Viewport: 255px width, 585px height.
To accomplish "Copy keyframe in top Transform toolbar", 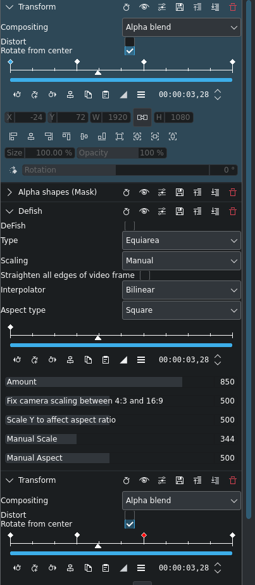I will click(x=88, y=95).
